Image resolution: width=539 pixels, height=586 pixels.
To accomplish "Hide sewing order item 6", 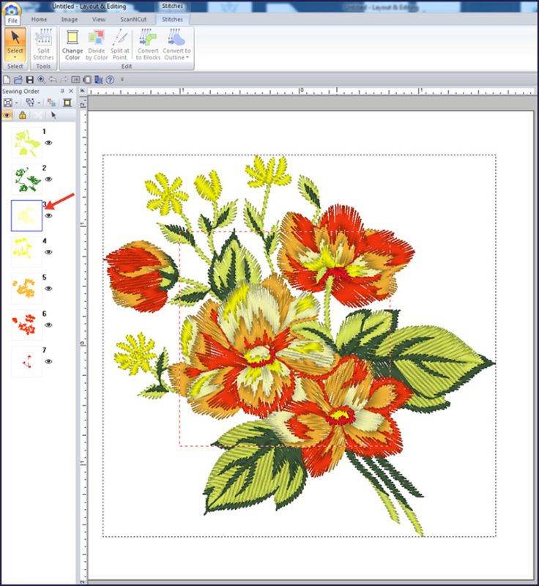I will coord(48,325).
